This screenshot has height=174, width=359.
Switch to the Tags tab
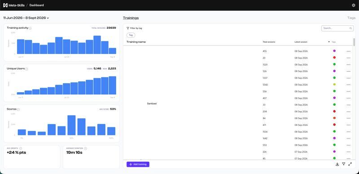(351, 18)
